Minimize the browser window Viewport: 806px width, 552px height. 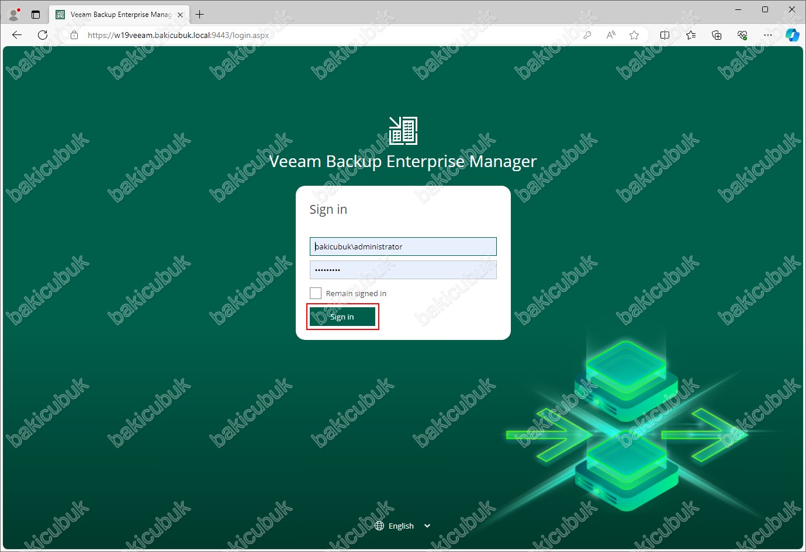tap(738, 9)
